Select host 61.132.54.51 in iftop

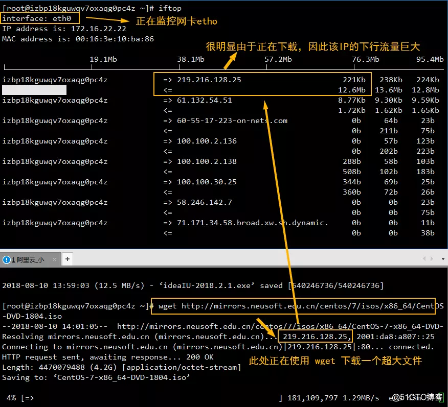(x=204, y=101)
